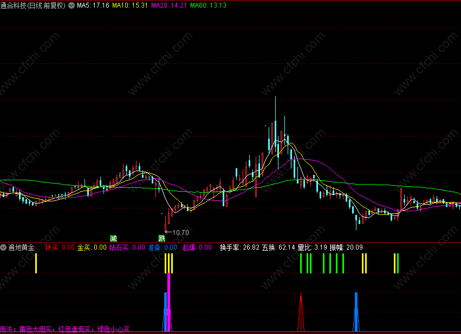461x334 pixels.
Task: Select the 铁买: 0.00 value
Action: [60, 247]
